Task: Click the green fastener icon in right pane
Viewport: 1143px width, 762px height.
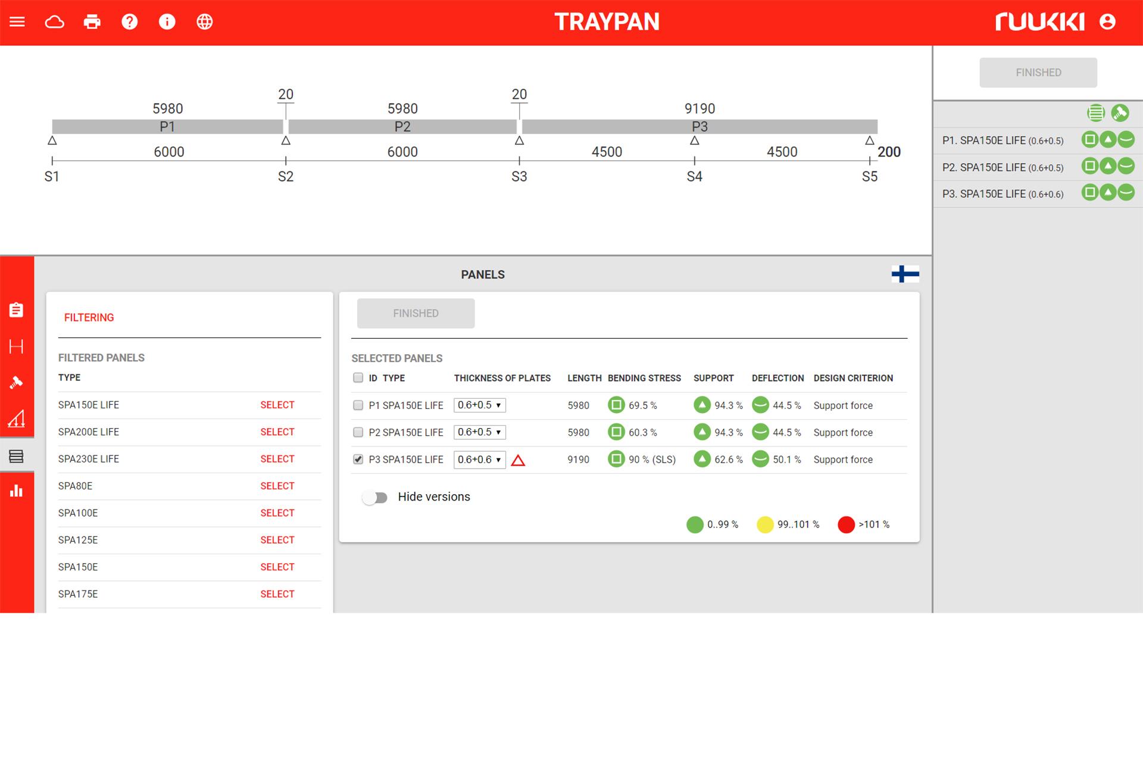Action: 1120,113
